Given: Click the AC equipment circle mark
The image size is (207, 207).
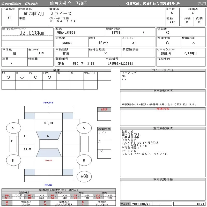Looking at the screenshot, I should tap(8, 77).
